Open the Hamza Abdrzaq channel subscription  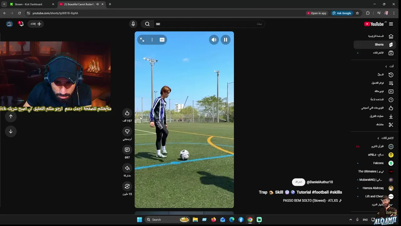375,188
